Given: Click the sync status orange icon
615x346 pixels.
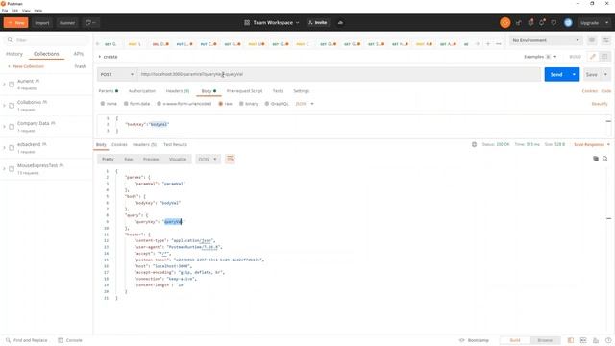Looking at the screenshot, I should [x=505, y=23].
